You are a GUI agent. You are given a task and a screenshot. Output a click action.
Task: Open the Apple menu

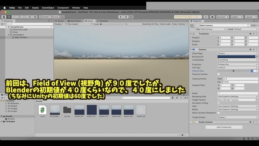pyautogui.click(x=4, y=8)
